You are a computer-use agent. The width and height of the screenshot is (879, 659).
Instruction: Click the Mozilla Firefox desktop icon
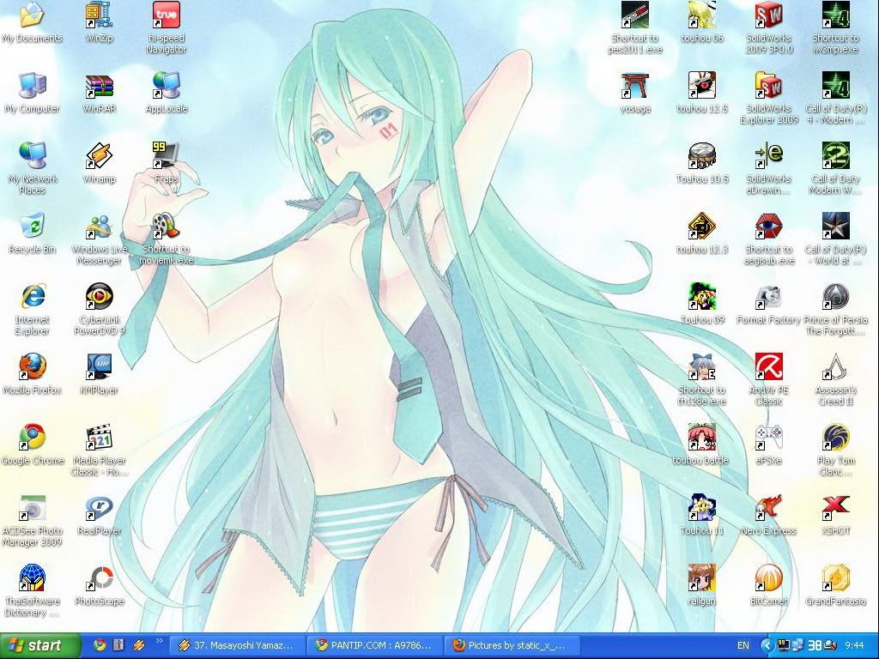pyautogui.click(x=32, y=366)
